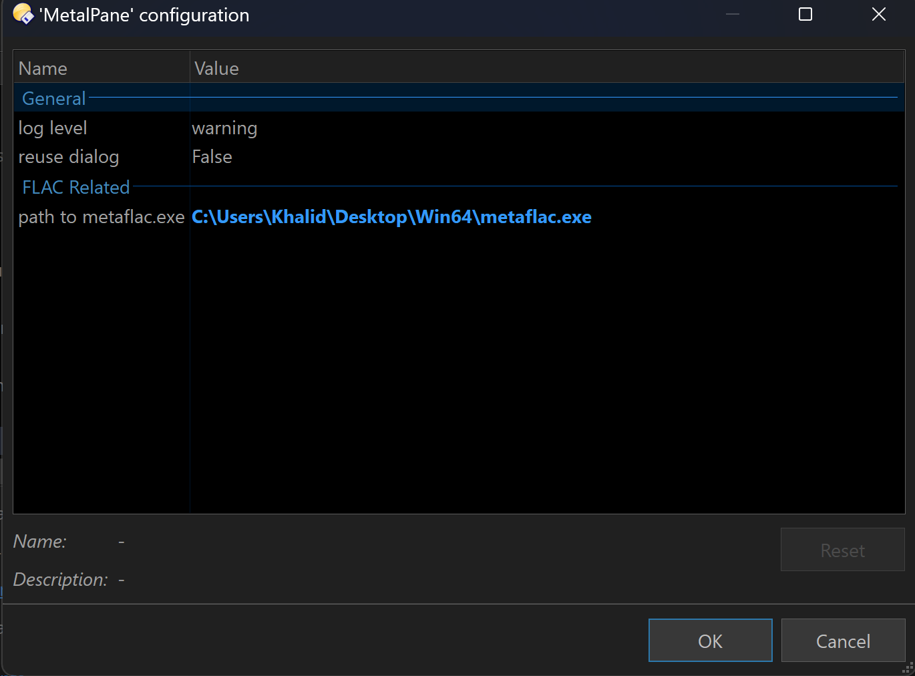The image size is (915, 676).
Task: Close the MetalPane configuration window
Action: [x=879, y=14]
